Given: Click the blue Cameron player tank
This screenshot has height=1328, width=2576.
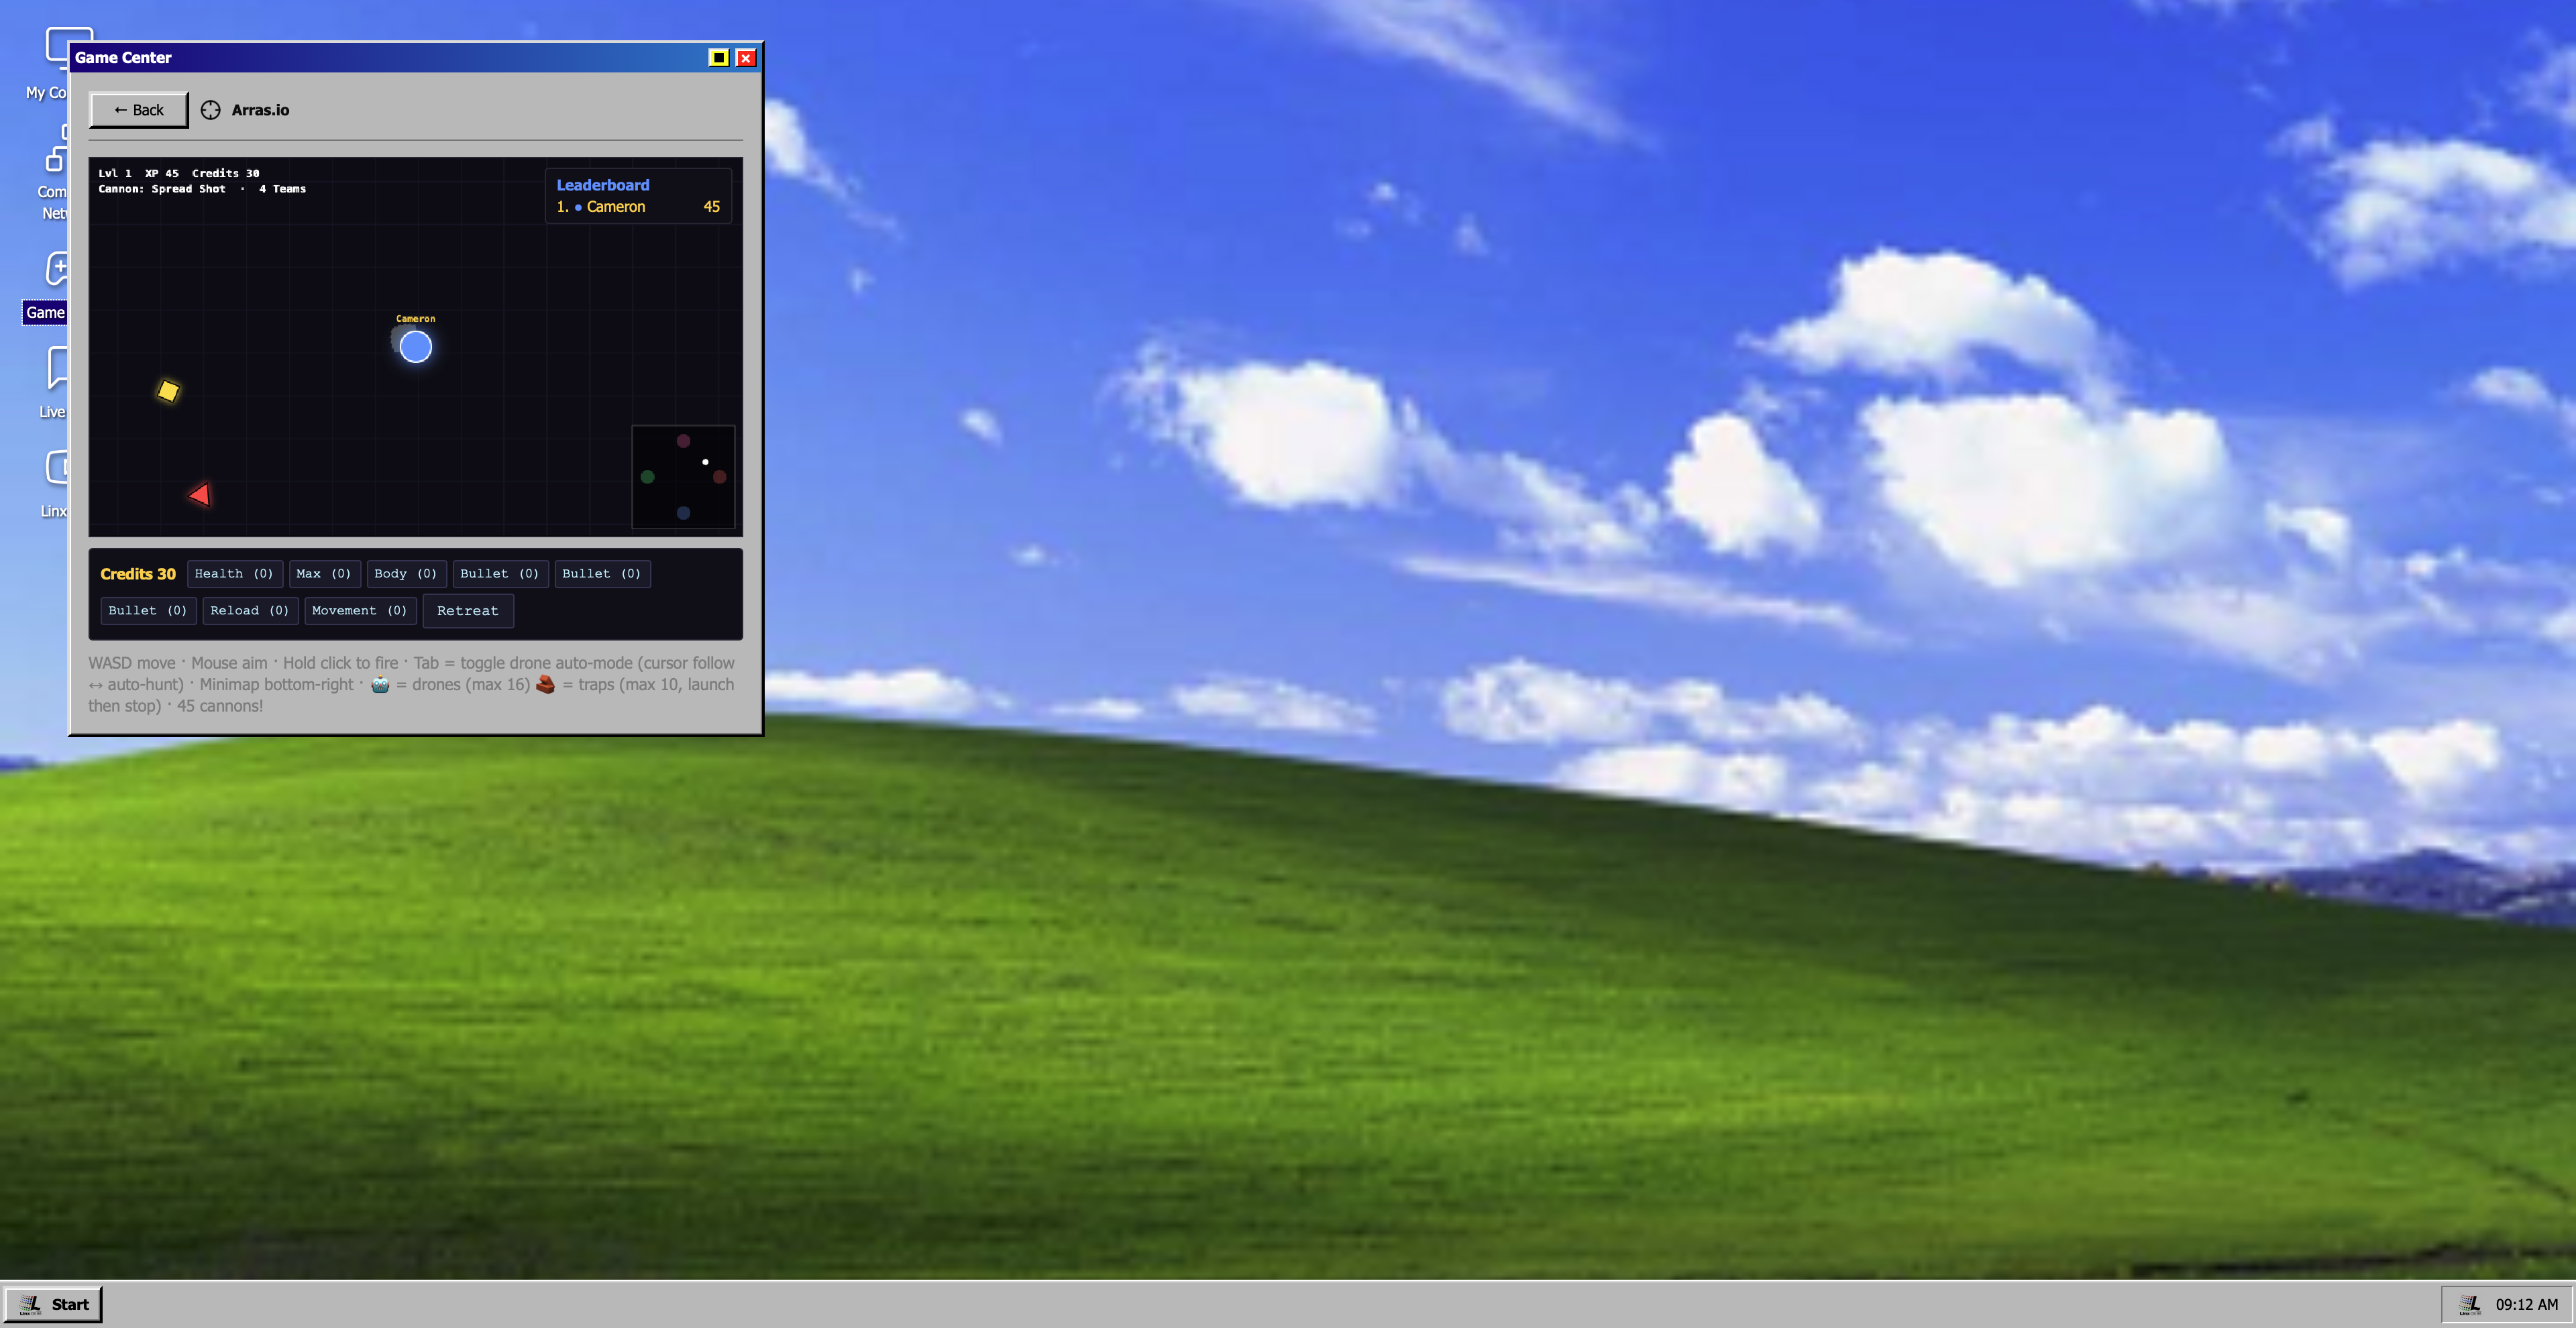Looking at the screenshot, I should point(415,346).
